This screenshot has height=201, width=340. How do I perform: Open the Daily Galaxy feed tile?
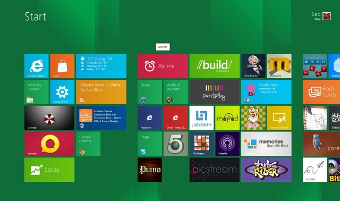pos(101,118)
